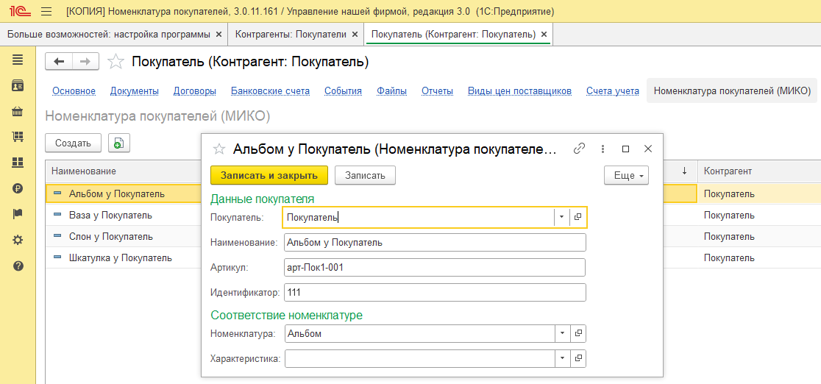The height and width of the screenshot is (384, 821).
Task: Open the Покупатель field's linked item icon
Action: click(x=577, y=217)
